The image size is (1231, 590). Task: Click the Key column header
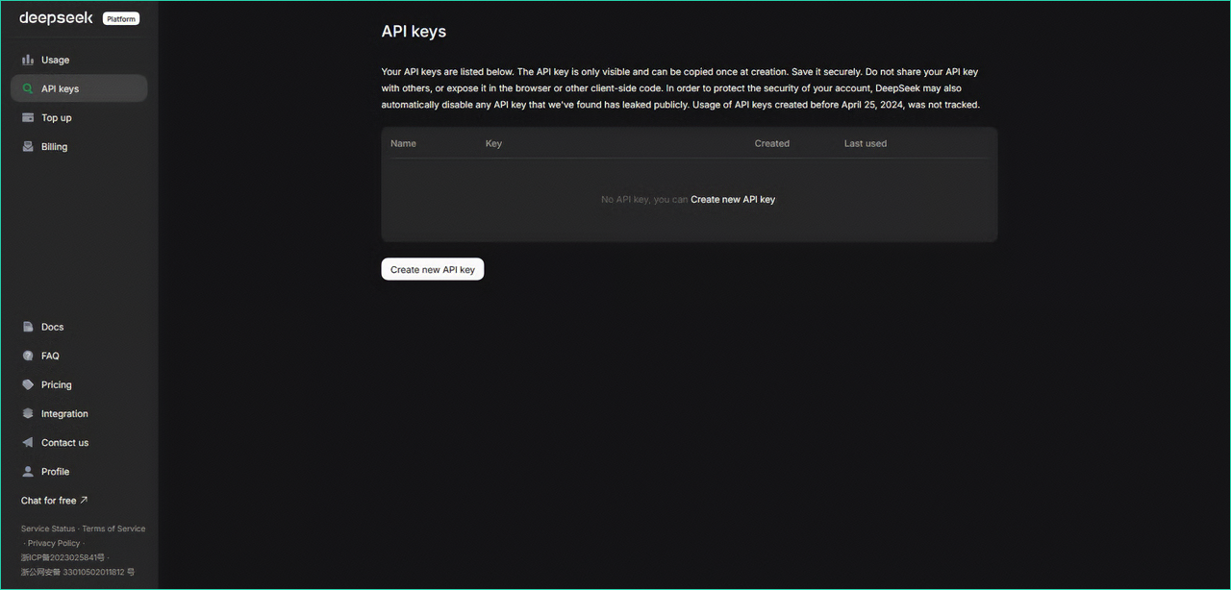pos(493,143)
